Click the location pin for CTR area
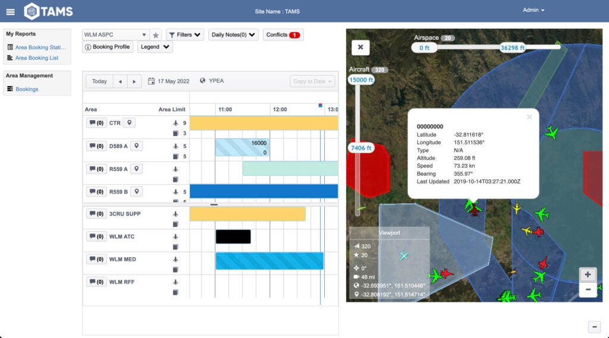The height and width of the screenshot is (338, 609). [x=131, y=123]
